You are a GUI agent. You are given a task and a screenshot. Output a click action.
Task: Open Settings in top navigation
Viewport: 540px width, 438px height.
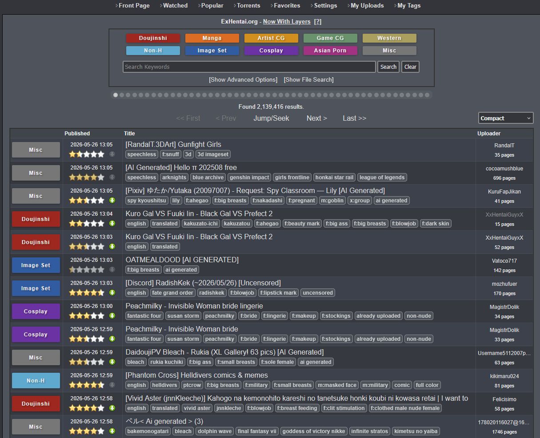[325, 6]
